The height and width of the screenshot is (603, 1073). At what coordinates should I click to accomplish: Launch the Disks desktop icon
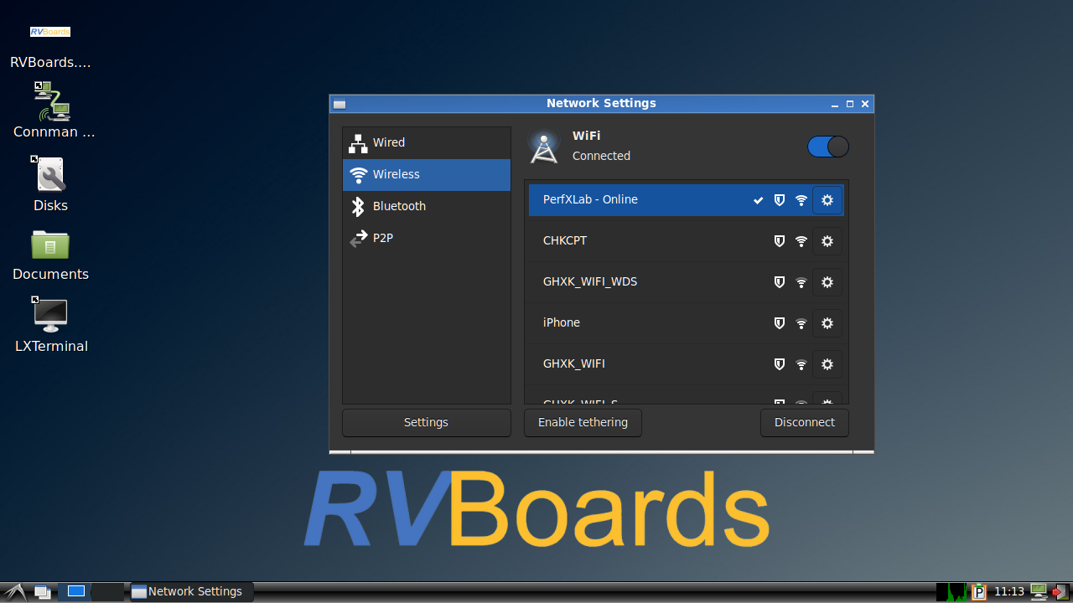coord(51,176)
